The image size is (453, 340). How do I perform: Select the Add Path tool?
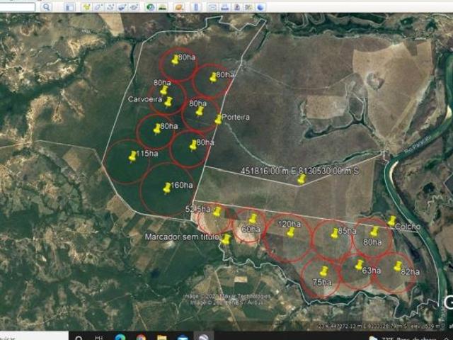pyautogui.click(x=110, y=7)
